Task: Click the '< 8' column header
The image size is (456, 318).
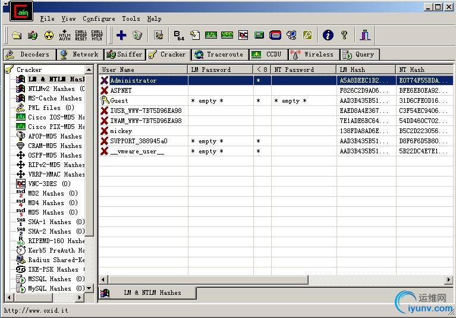Action: [x=262, y=70]
